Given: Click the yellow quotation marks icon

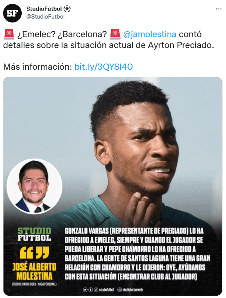Looking at the screenshot, I should (35, 253).
